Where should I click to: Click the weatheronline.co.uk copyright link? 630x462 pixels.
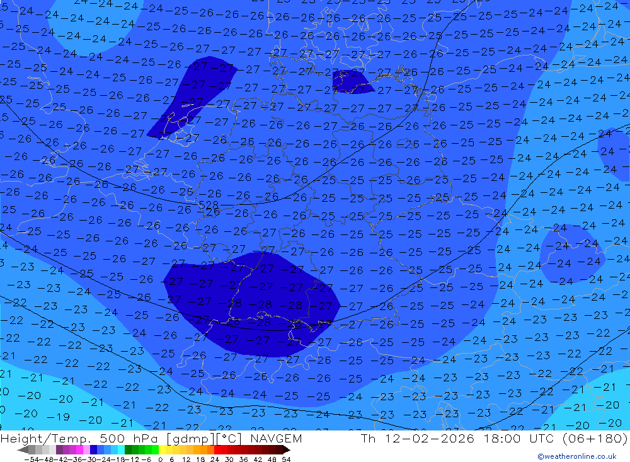tap(577, 456)
